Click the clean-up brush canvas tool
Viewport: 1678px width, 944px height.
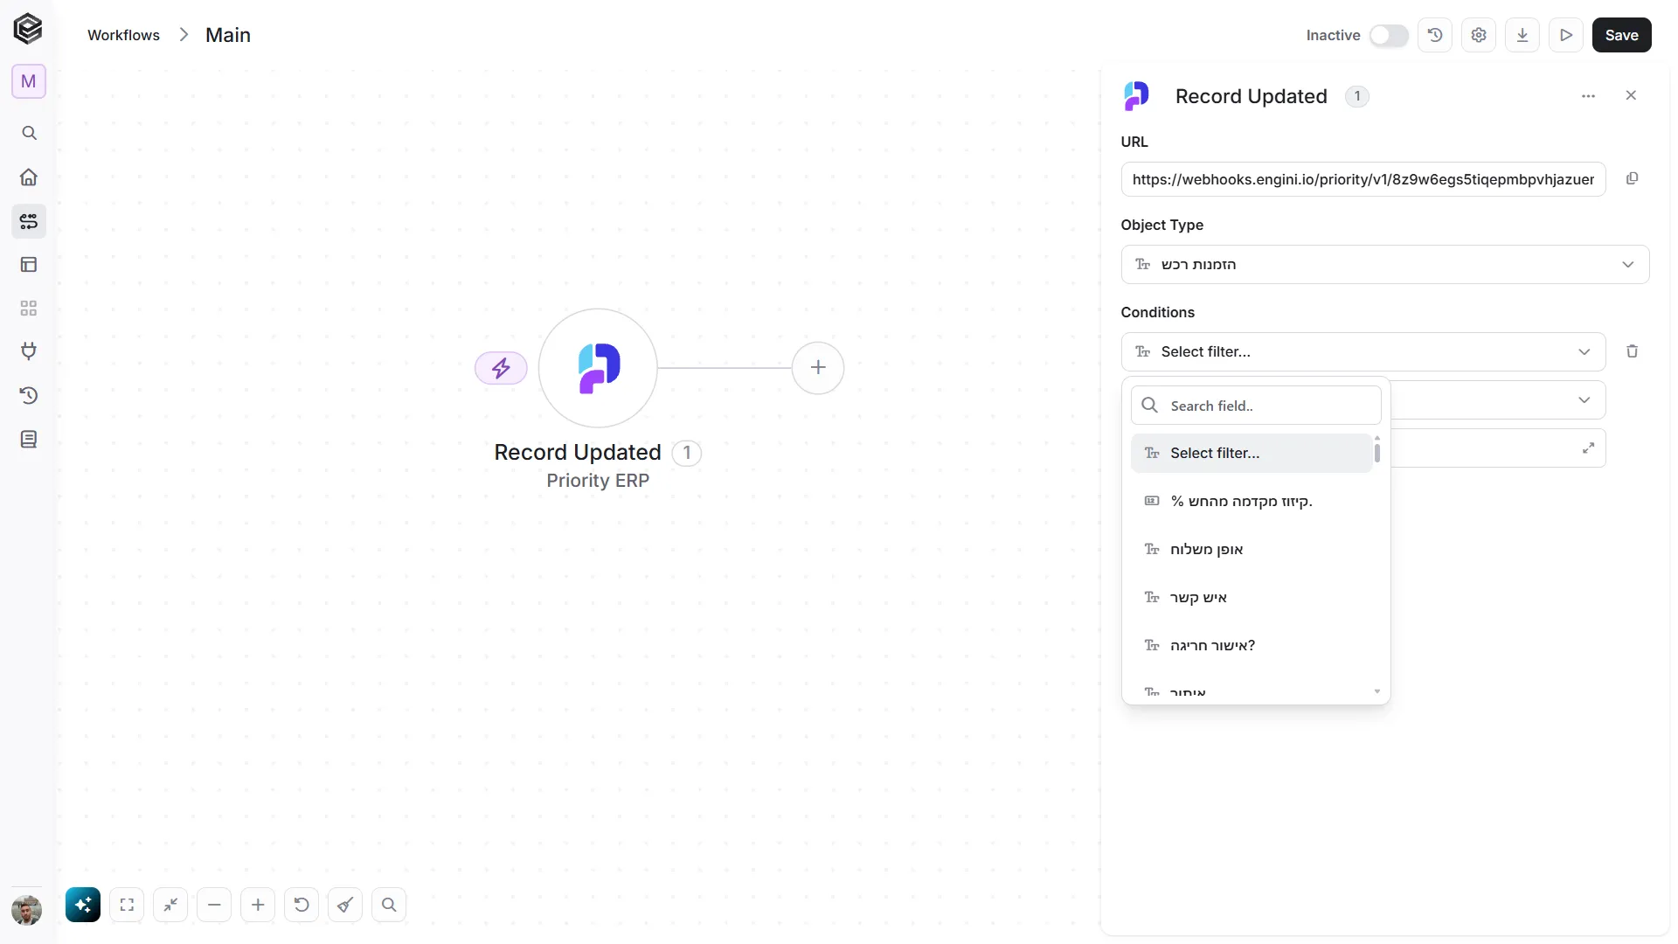pyautogui.click(x=345, y=905)
